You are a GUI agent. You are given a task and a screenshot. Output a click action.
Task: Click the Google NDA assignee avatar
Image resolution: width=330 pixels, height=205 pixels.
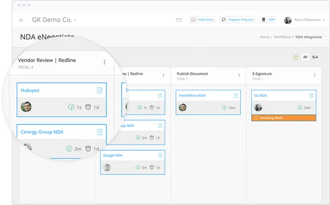(107, 167)
